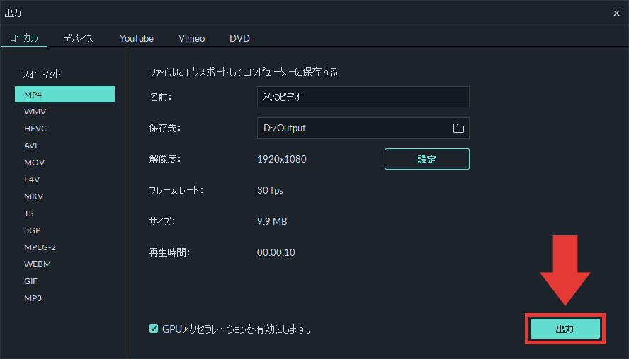Viewport: 629px width, 359px height.
Task: Select the MP4 format
Action: pos(64,94)
